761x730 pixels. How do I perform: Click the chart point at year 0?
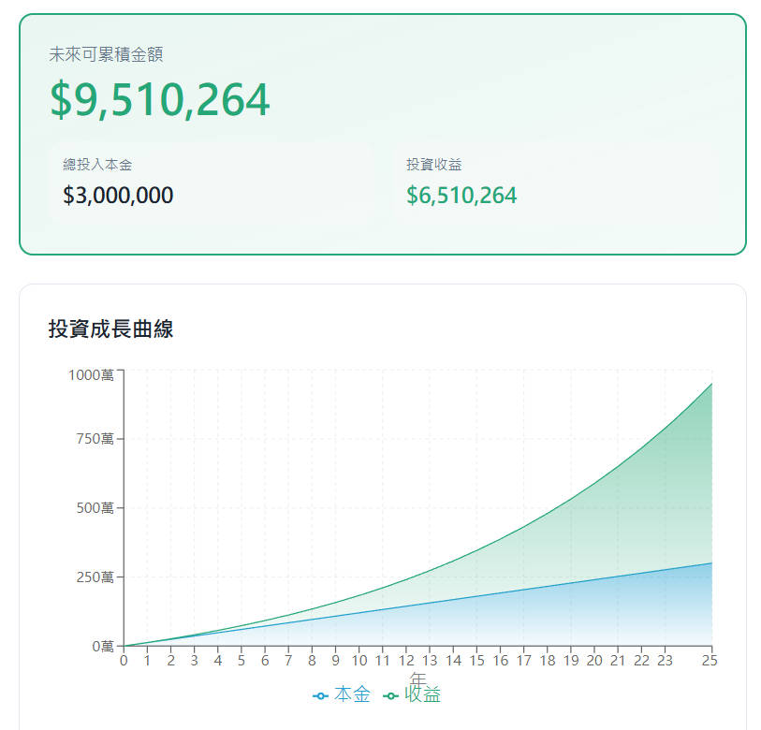[122, 645]
